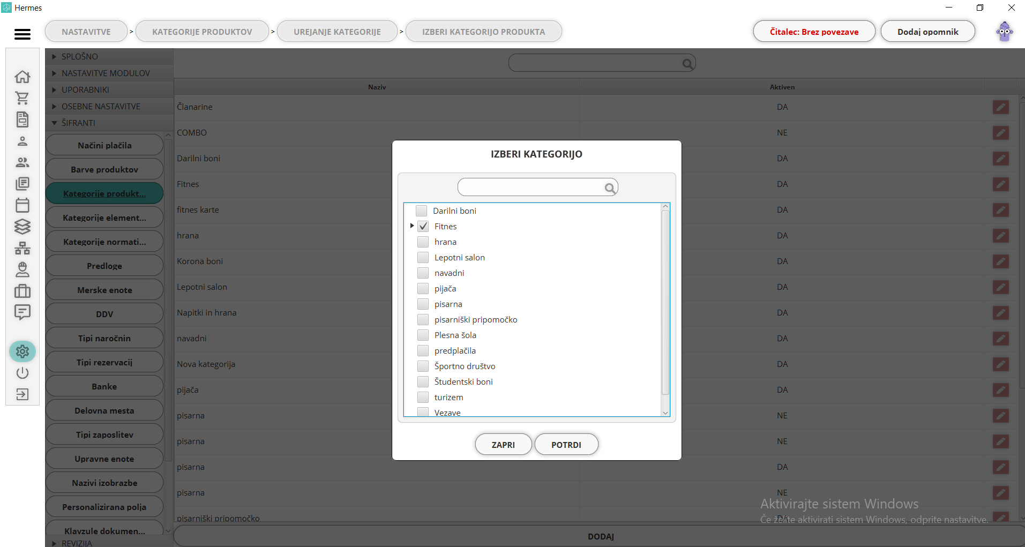Open Merske enote side menu button
The width and height of the screenshot is (1025, 547).
[104, 290]
